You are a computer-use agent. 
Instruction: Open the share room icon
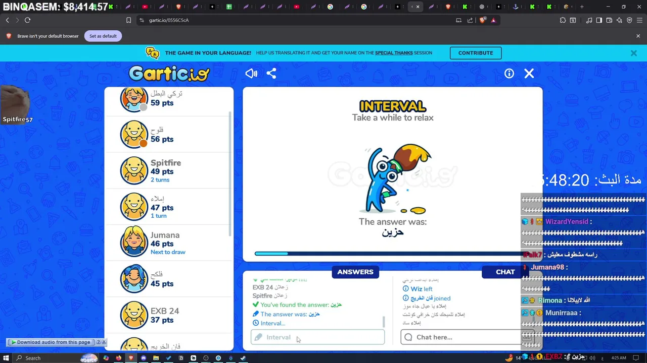pyautogui.click(x=271, y=74)
